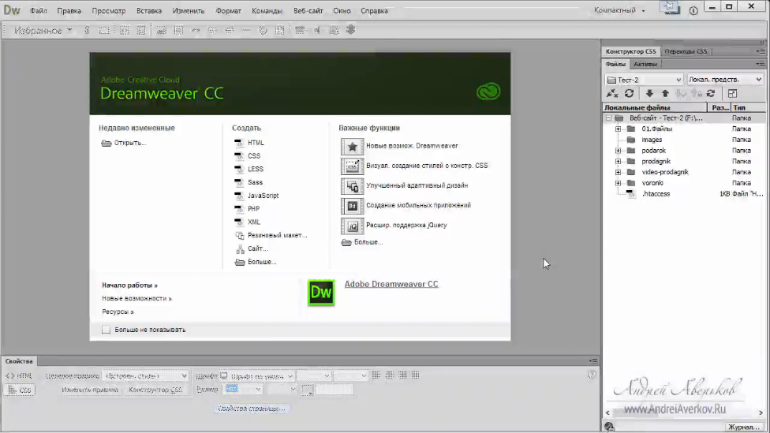Click the green Dw application logo
Image resolution: width=770 pixels, height=433 pixels.
click(x=321, y=292)
